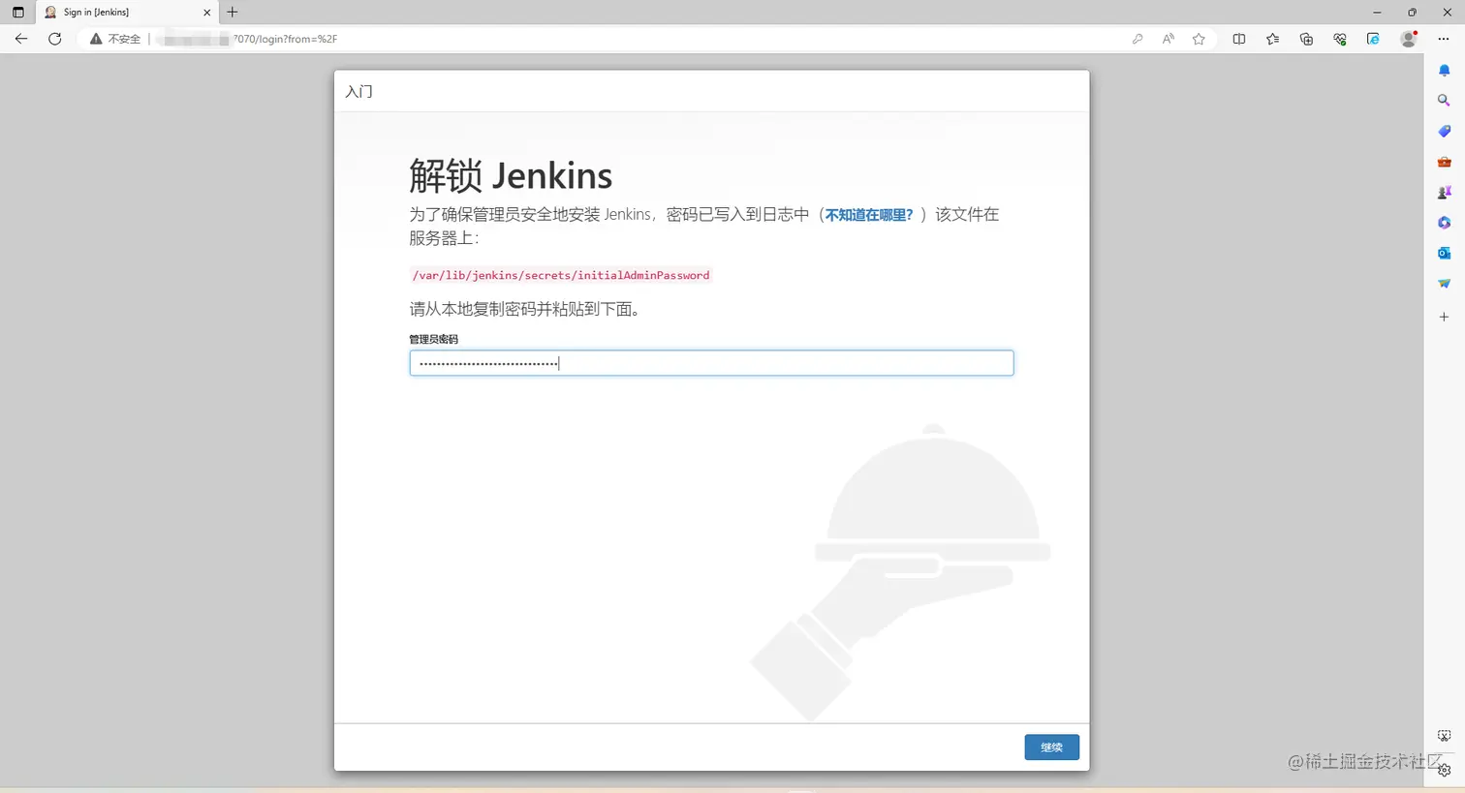The image size is (1465, 793).
Task: Open split screen view
Action: coord(1239,39)
